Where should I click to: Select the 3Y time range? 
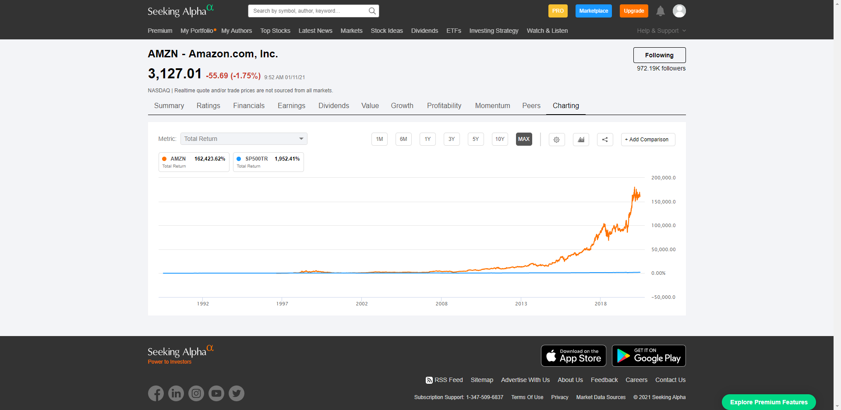452,139
